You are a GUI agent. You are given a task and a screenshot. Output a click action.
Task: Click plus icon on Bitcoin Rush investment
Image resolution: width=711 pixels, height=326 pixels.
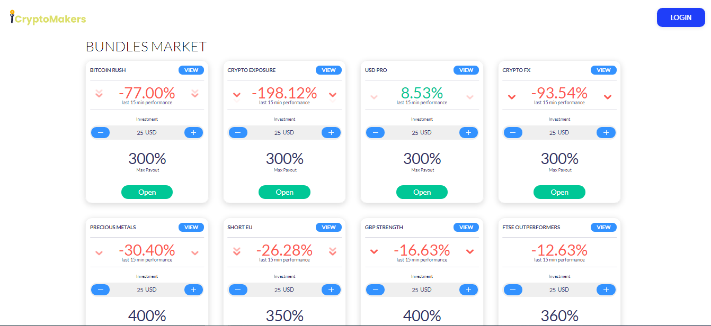pyautogui.click(x=193, y=132)
